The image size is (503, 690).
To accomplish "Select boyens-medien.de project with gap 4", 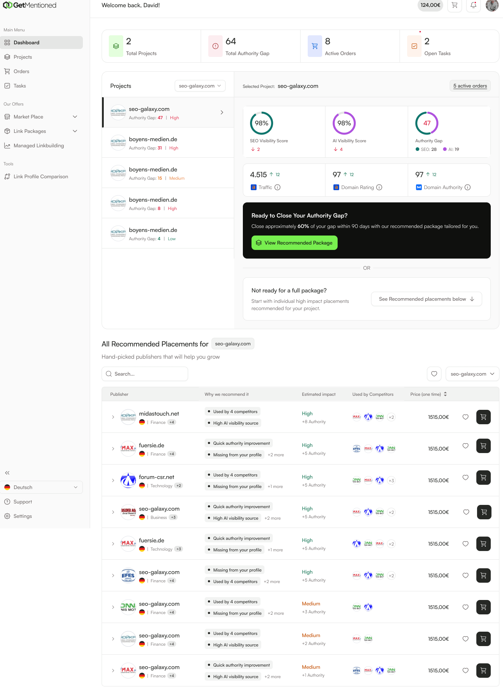I will [168, 233].
